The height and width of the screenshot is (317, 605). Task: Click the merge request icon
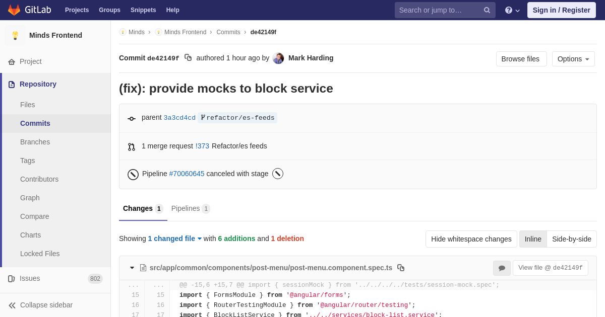pos(132,147)
